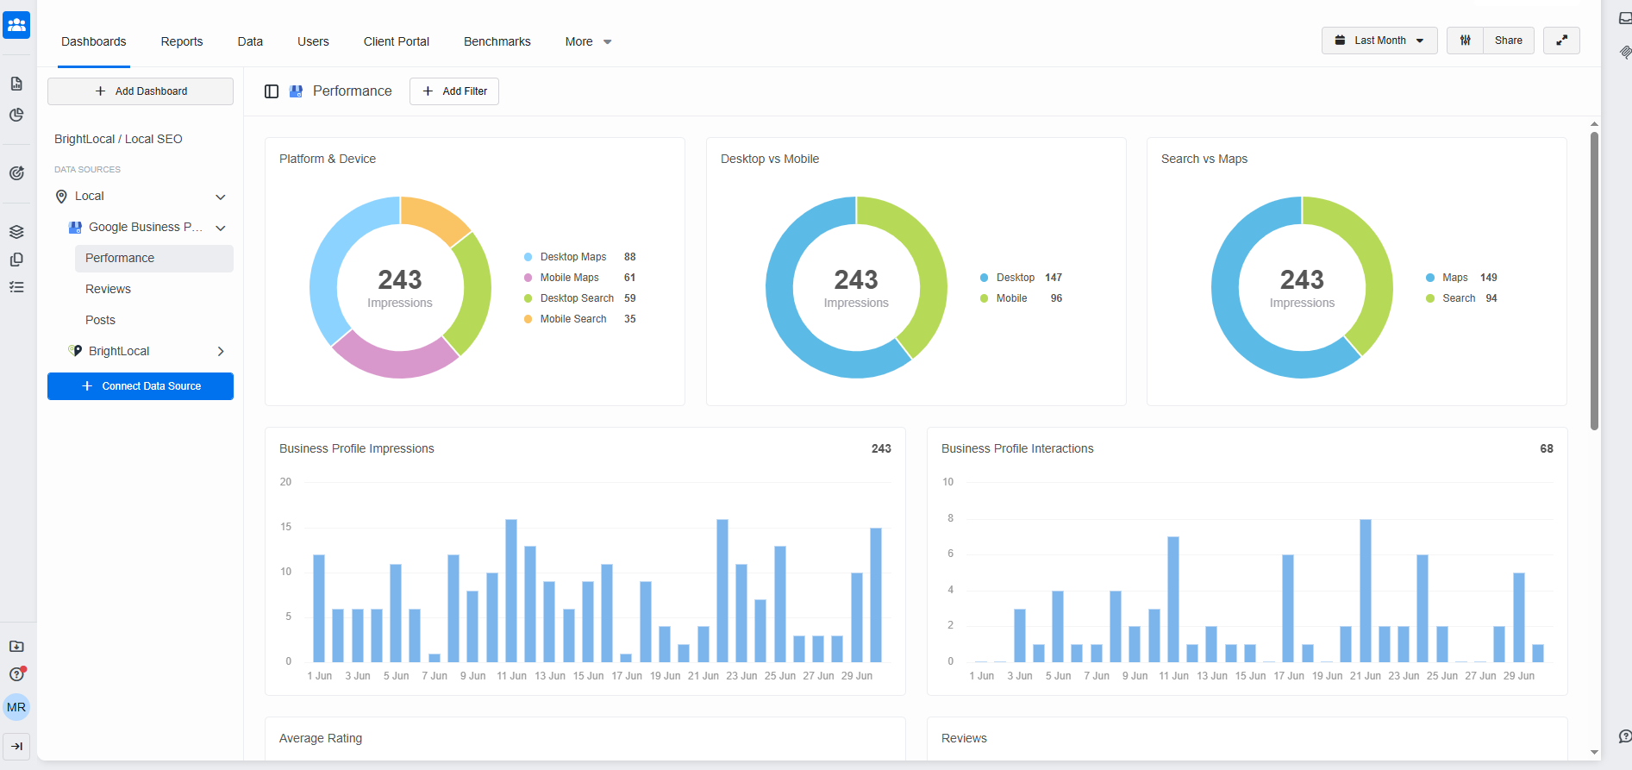Open the reports document icon in left rail
1632x770 pixels.
click(x=16, y=84)
